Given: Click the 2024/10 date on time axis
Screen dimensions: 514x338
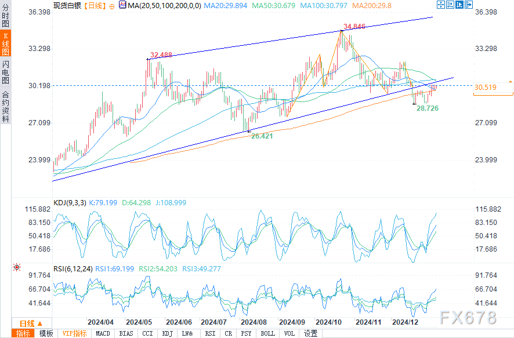Looking at the screenshot, I should pos(328,322).
